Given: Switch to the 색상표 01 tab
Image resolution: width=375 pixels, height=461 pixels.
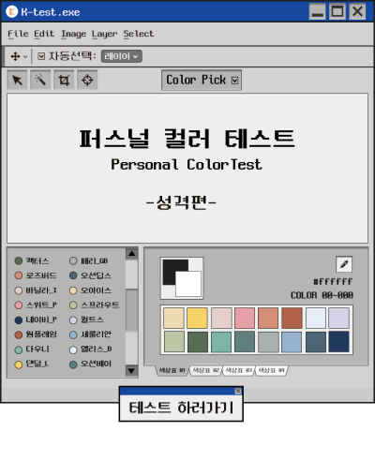Looking at the screenshot, I should (x=172, y=370).
